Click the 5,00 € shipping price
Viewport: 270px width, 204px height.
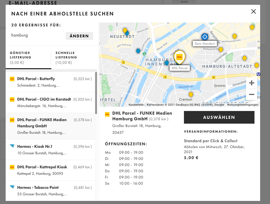tap(191, 158)
